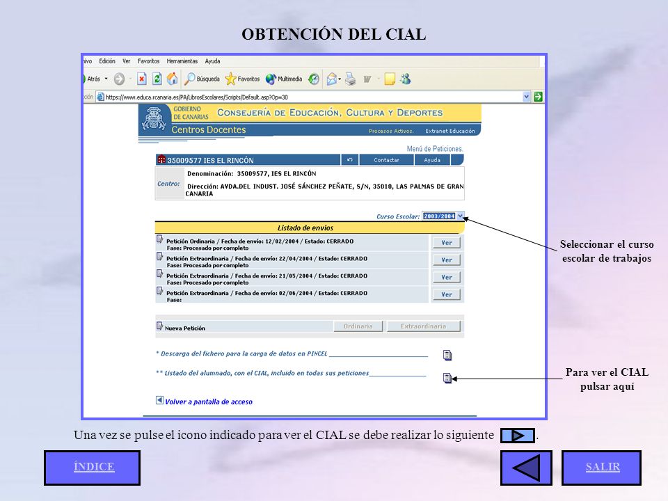Image resolution: width=668 pixels, height=501 pixels.
Task: Open the Mail envelope toolbar icon
Action: tap(332, 79)
